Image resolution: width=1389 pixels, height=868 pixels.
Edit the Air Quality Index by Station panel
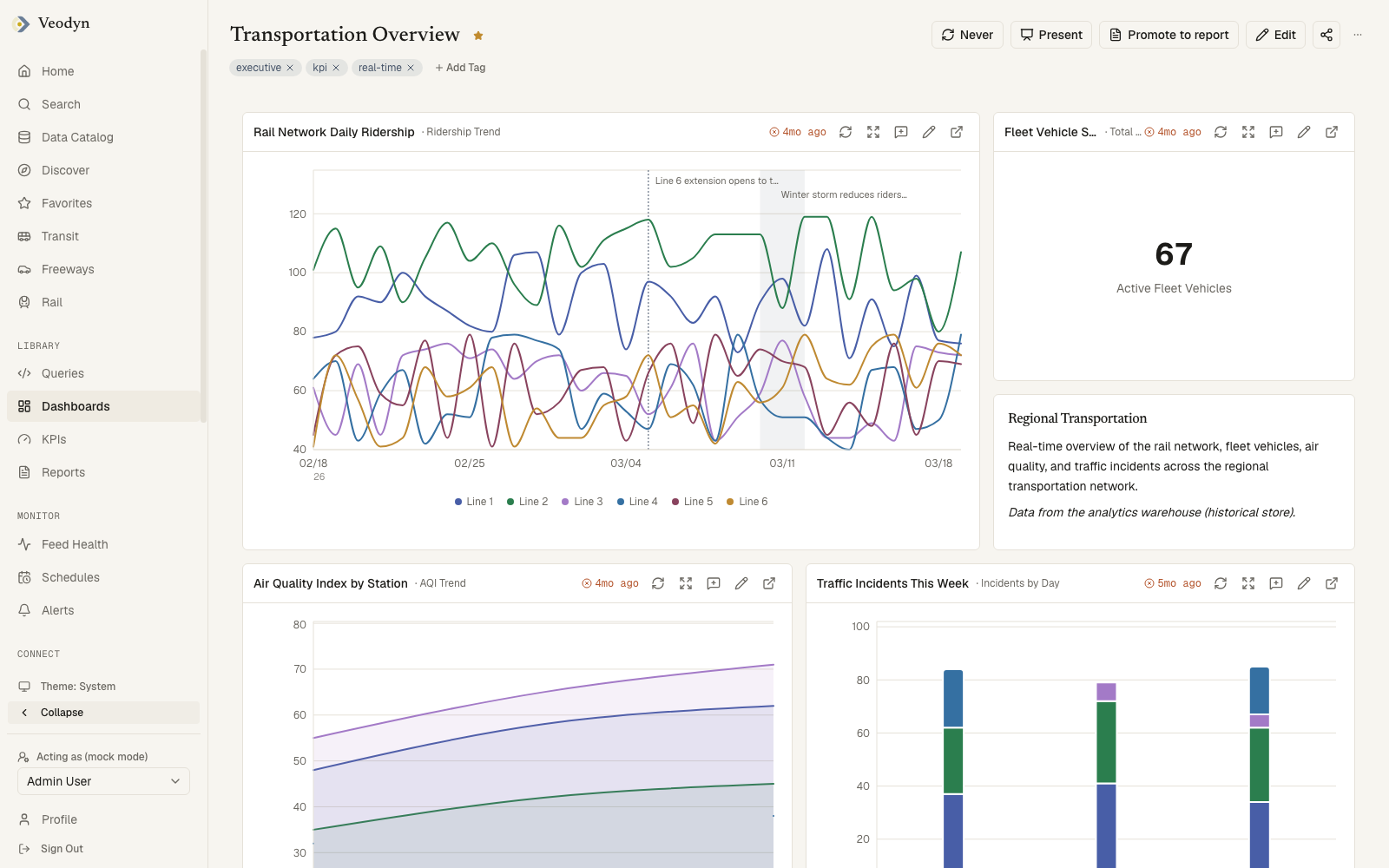741,583
